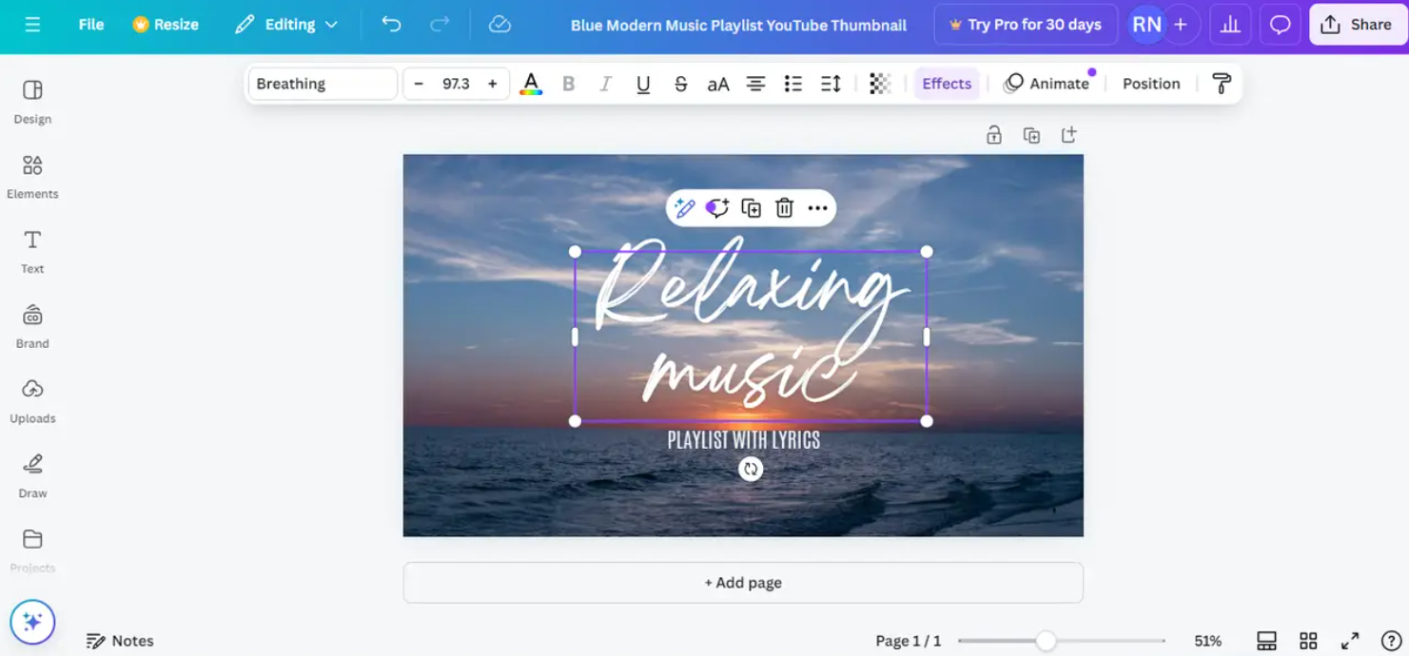Open the Magic assistant sparkle button

[32, 622]
